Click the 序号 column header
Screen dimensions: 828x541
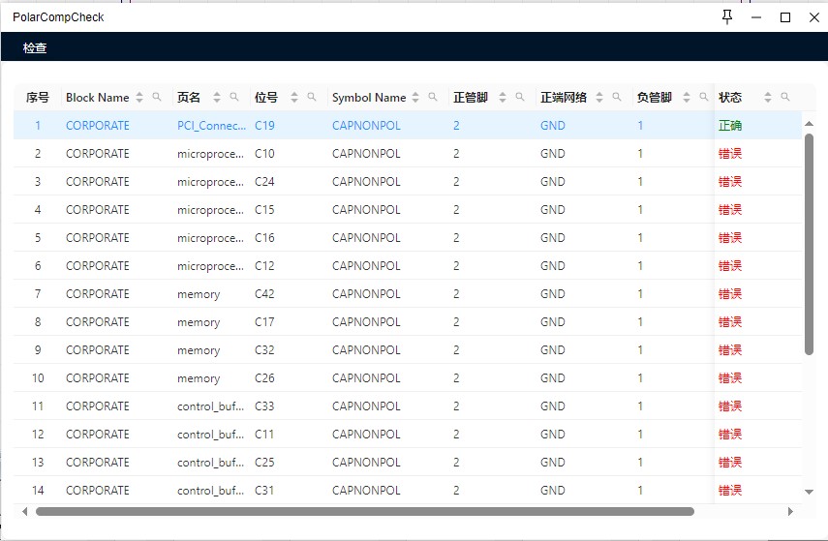coord(38,97)
